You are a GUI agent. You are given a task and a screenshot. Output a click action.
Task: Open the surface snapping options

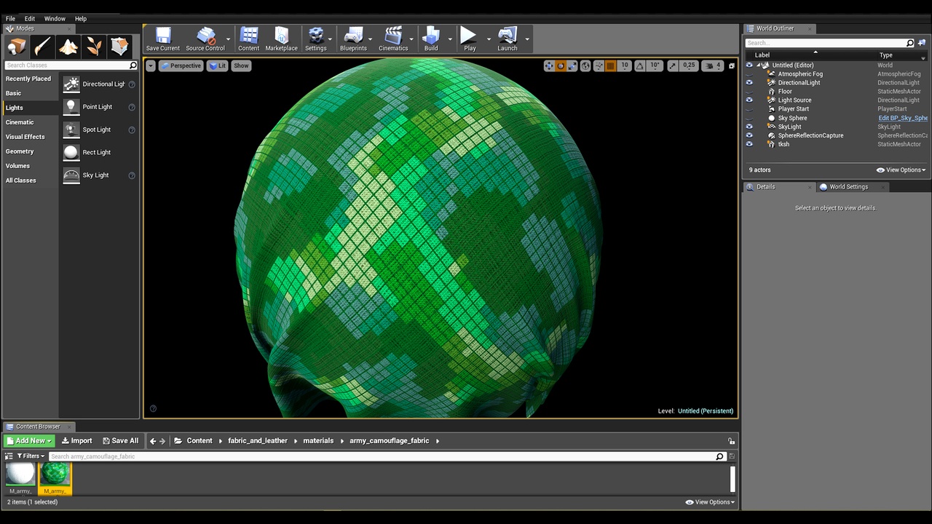click(599, 66)
